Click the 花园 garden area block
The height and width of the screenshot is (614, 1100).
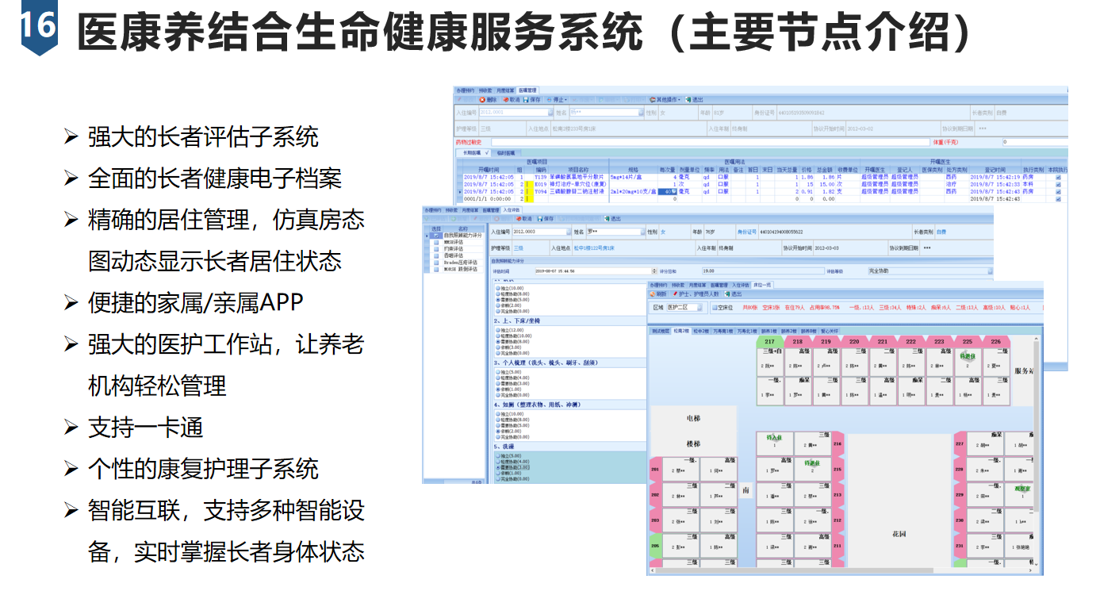click(899, 501)
